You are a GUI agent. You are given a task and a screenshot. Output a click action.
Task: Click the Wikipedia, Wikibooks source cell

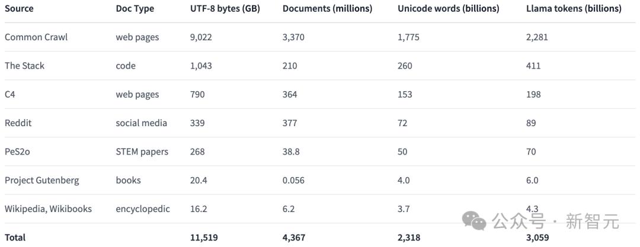(x=48, y=208)
